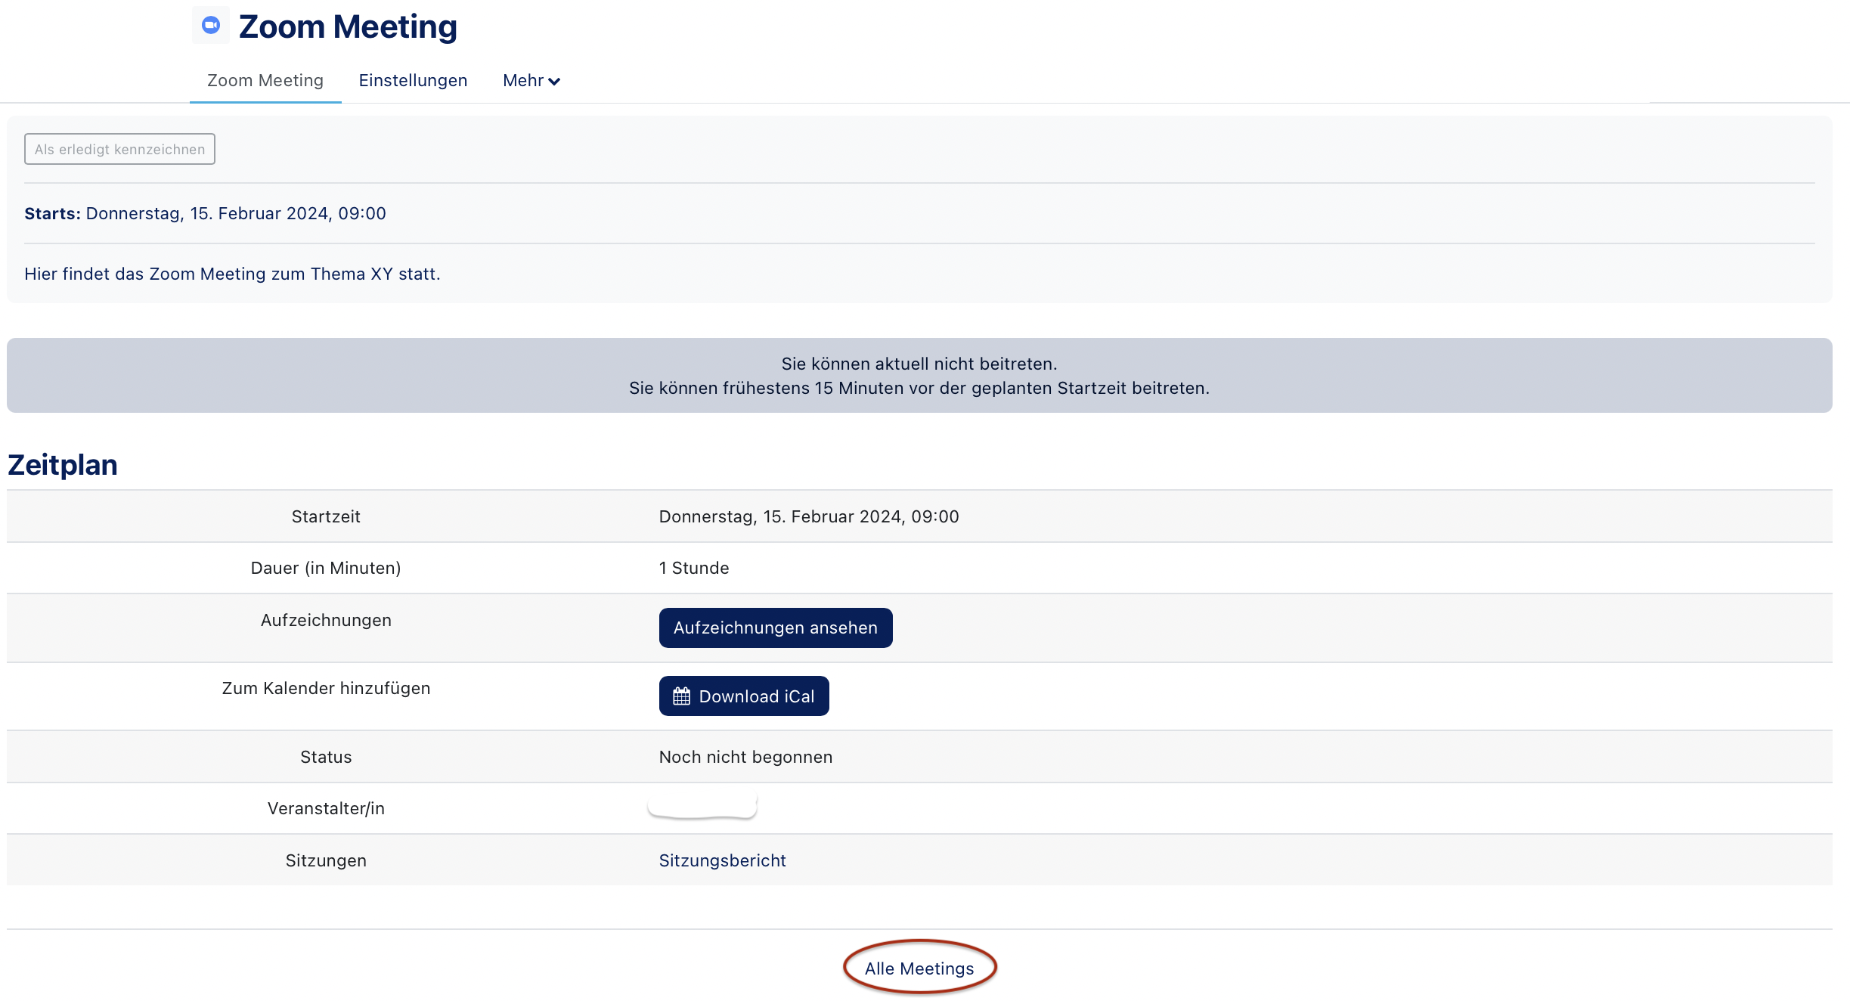Go to Alle Meetings link
Screen dimensions: 1850x1001
[x=919, y=968]
